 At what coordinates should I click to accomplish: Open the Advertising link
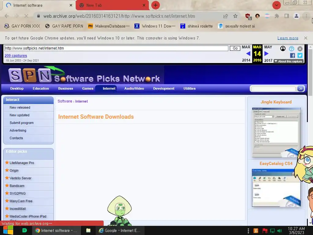[x=18, y=130]
